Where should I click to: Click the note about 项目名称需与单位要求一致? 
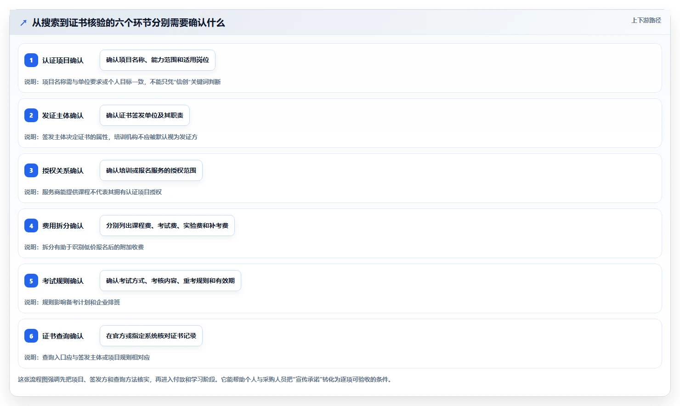point(123,82)
